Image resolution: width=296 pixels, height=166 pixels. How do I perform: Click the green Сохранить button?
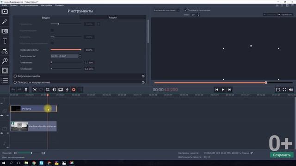click(282, 155)
